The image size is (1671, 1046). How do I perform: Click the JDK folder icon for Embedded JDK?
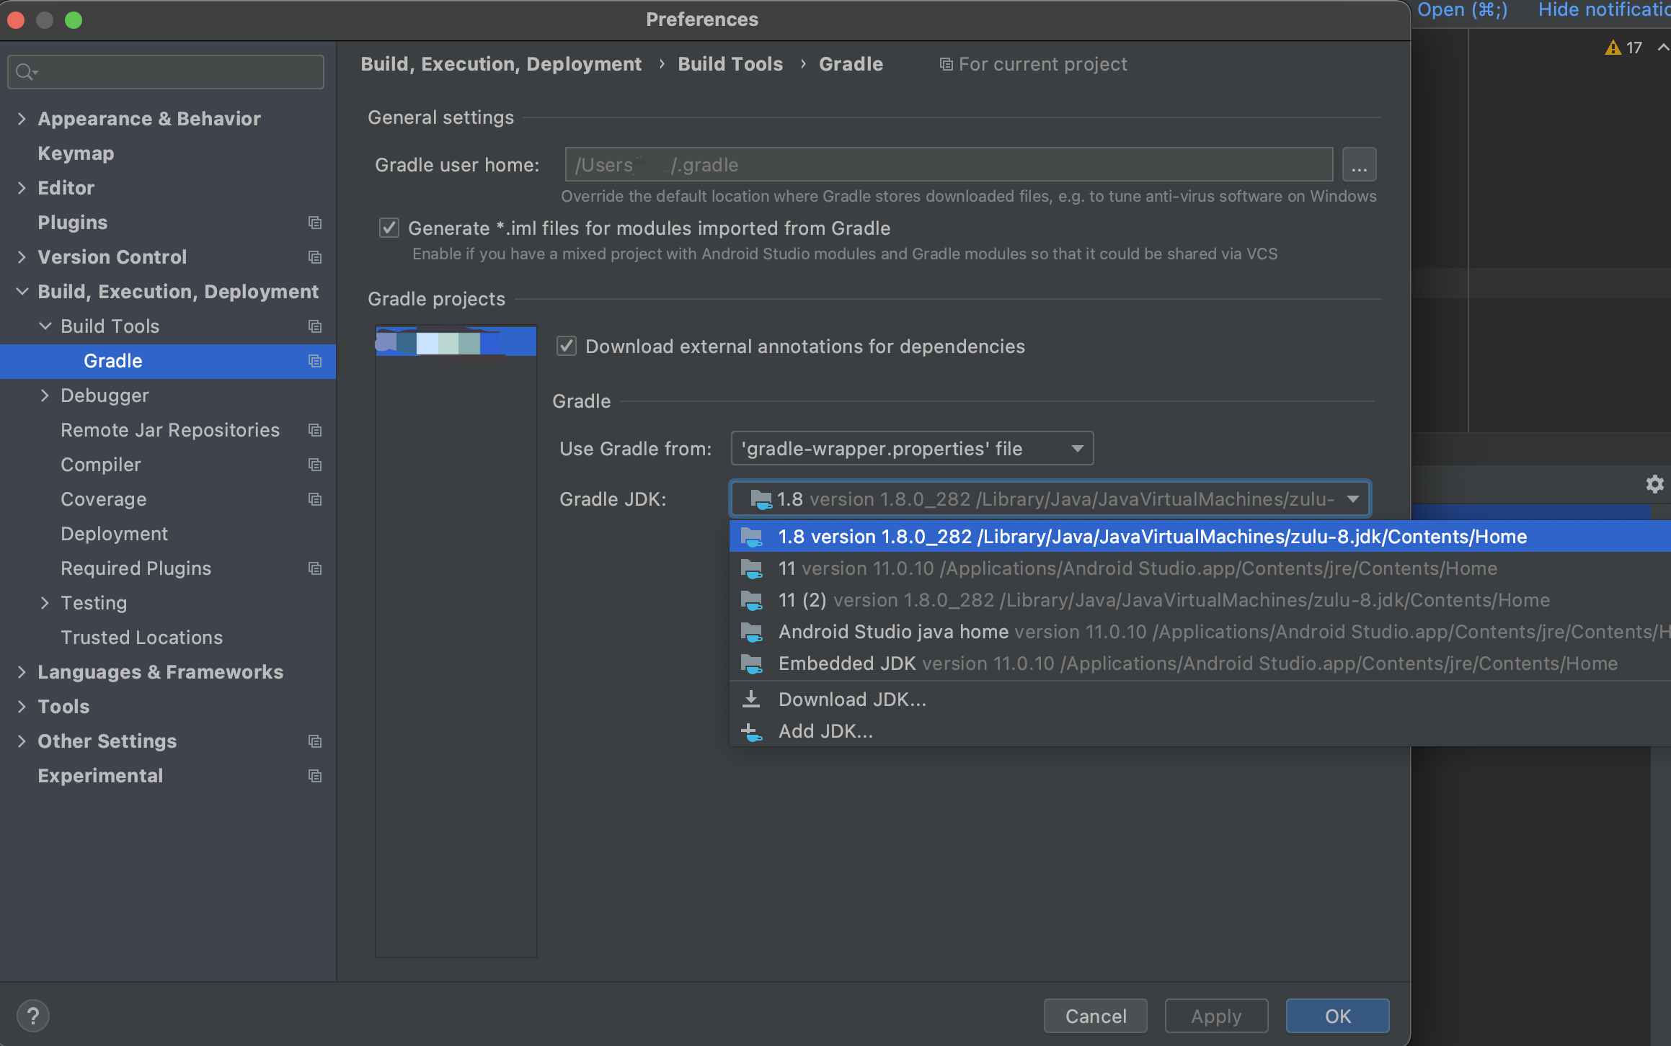coord(752,664)
